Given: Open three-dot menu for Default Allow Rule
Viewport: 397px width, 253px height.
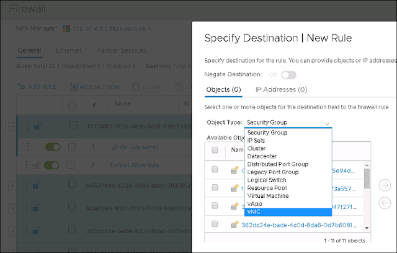Looking at the screenshot, I should [x=27, y=165].
